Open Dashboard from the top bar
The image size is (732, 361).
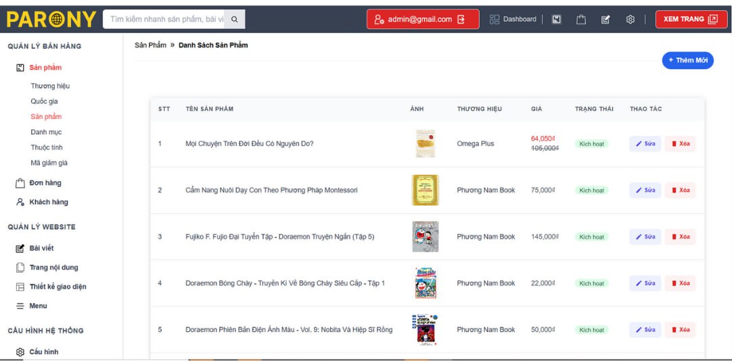tap(513, 20)
